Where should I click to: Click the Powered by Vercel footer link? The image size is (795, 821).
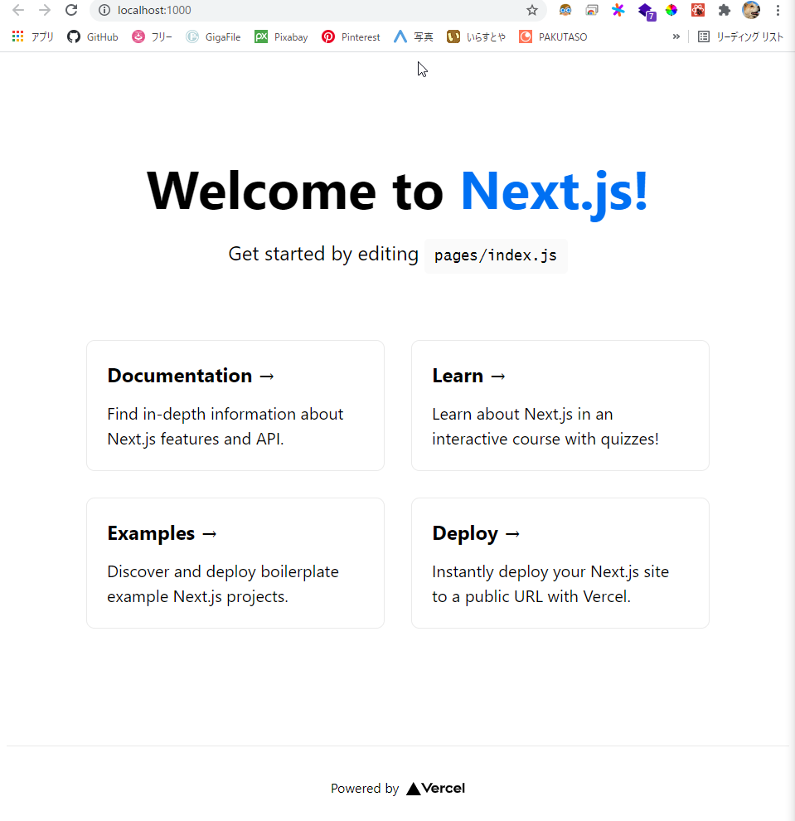(x=398, y=788)
